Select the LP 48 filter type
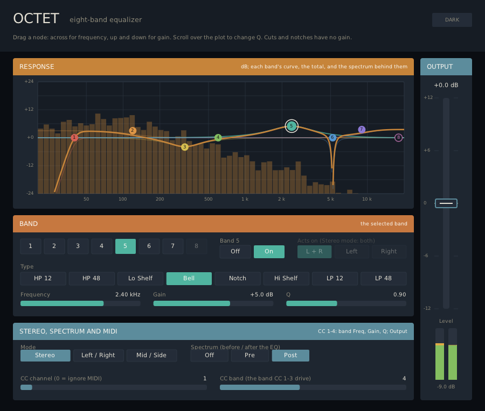Screen dimensions: 485x411 [384, 278]
